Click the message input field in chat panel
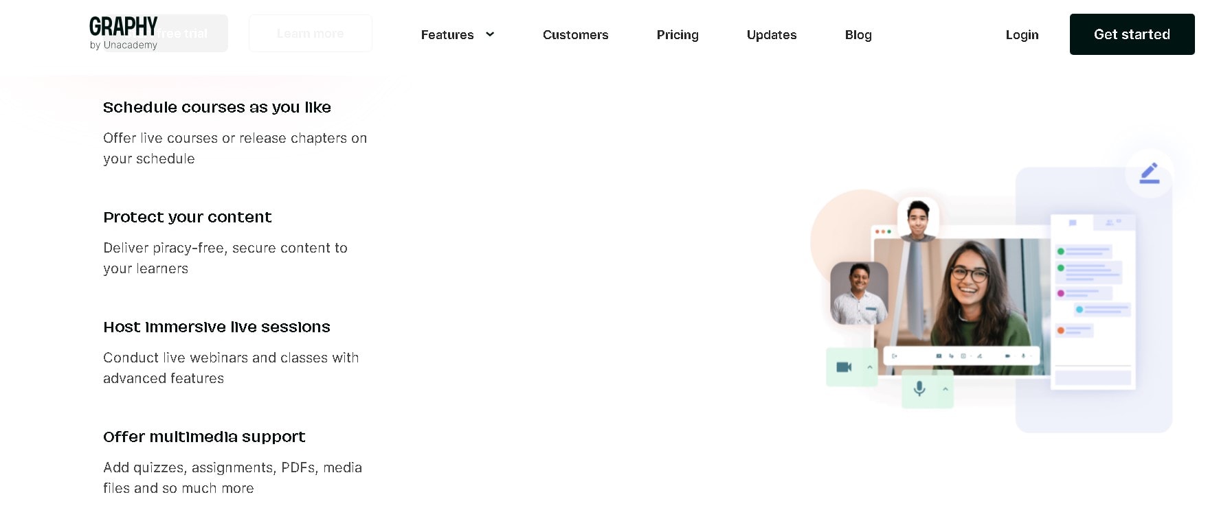This screenshot has height=532, width=1208. (1093, 378)
